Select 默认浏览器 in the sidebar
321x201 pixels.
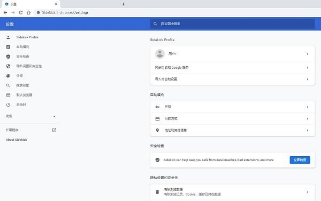(x=25, y=95)
